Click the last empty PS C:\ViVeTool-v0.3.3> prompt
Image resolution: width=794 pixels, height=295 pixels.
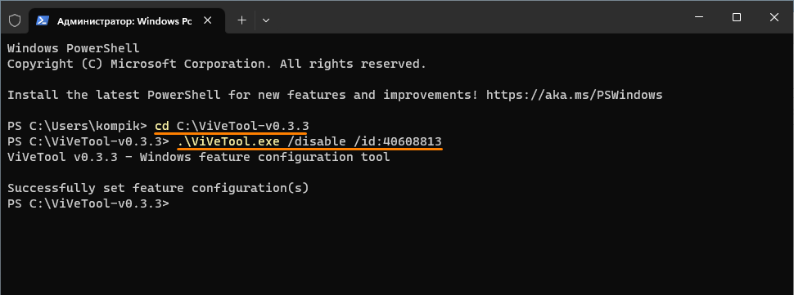click(x=88, y=203)
